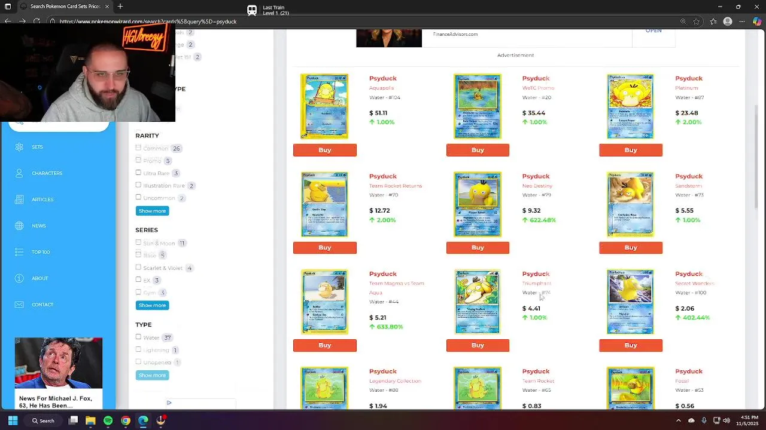Open the About person icon

pos(19,278)
